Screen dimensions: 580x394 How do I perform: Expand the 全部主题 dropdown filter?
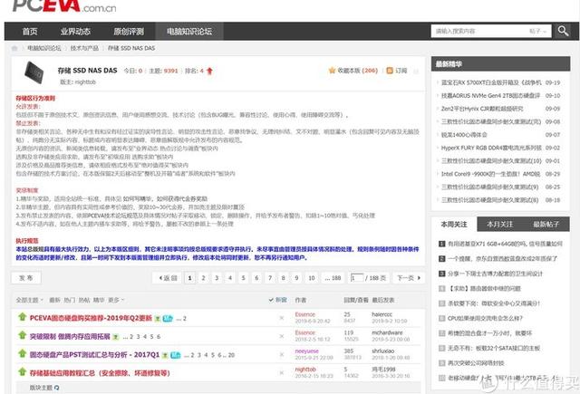pyautogui.click(x=29, y=300)
